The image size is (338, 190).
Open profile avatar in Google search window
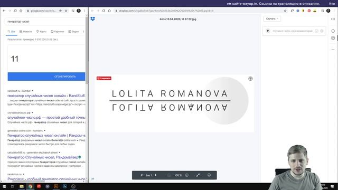79,11
